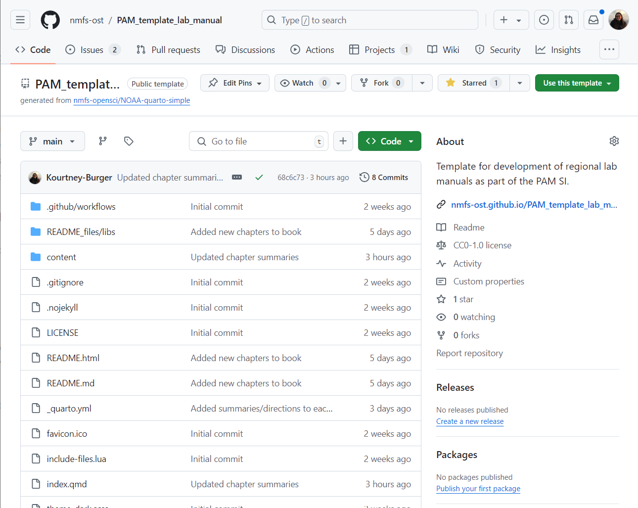Screen dimensions: 638x508
Task: Toggle Watch notifications for repository
Action: pyautogui.click(x=303, y=83)
